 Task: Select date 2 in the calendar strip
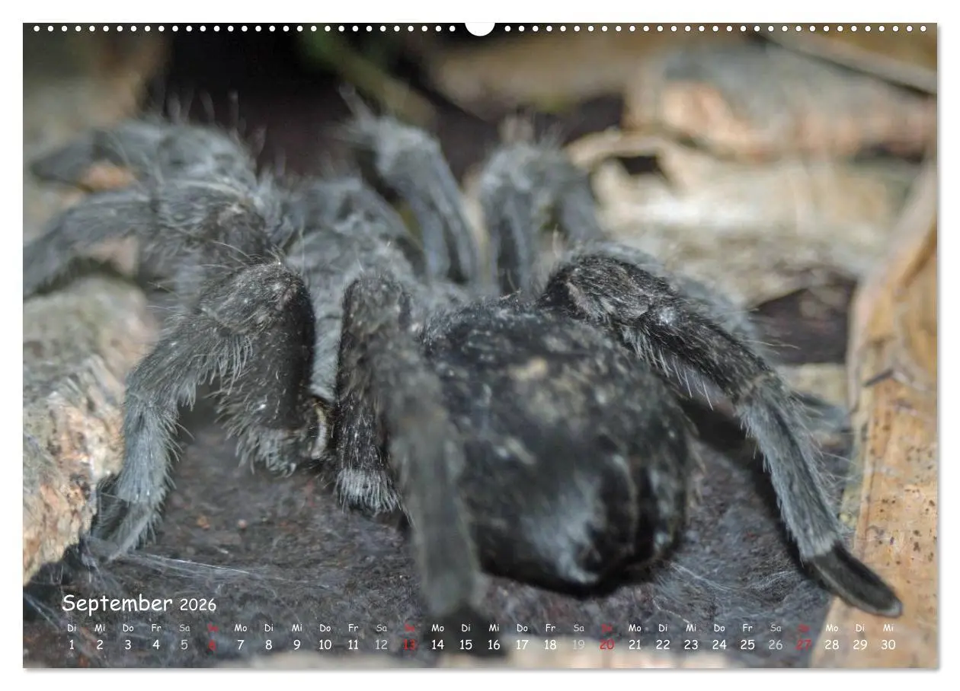(100, 645)
